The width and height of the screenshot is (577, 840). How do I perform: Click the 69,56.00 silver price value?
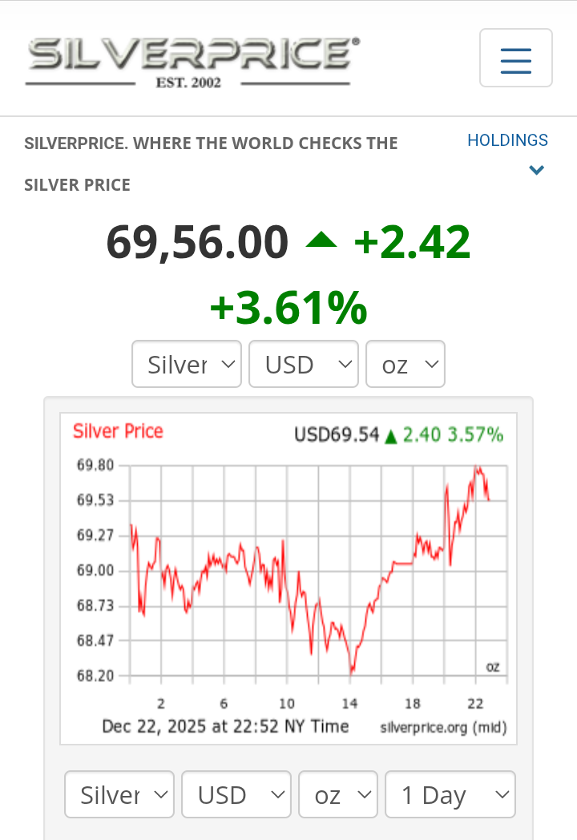(197, 242)
